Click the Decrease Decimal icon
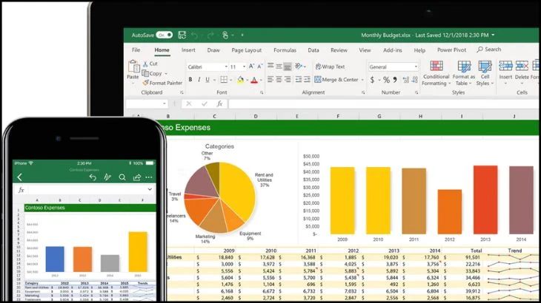This screenshot has height=303, width=541. [x=415, y=80]
